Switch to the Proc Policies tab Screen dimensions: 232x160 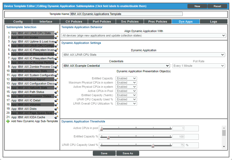pos(158,22)
